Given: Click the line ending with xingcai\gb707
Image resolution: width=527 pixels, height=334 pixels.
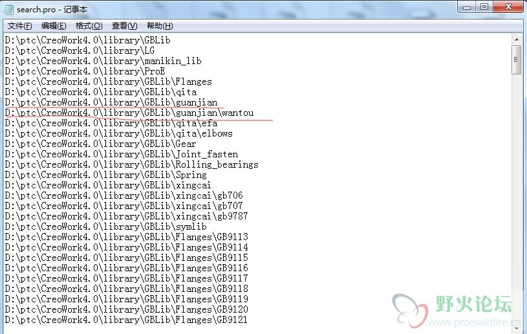Looking at the screenshot, I should pyautogui.click(x=124, y=206).
